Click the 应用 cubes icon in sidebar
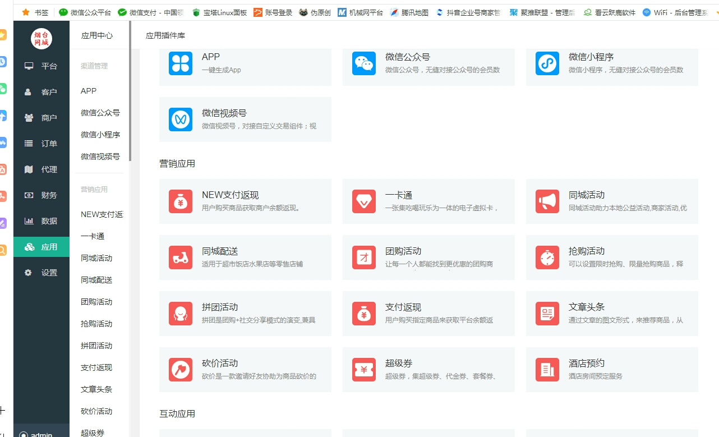719x437 pixels. coord(30,247)
